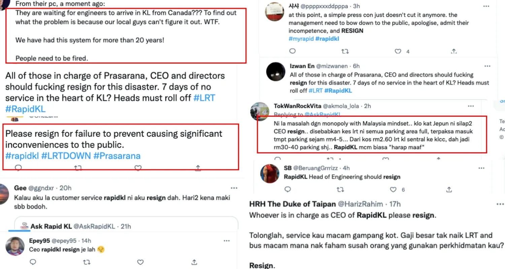Open Epey95's profile picture
Viewport: 505px width, 269px height.
click(15, 246)
